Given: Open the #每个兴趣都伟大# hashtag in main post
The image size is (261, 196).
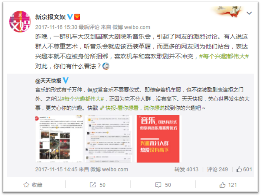Looking at the screenshot, I should 224,56.
